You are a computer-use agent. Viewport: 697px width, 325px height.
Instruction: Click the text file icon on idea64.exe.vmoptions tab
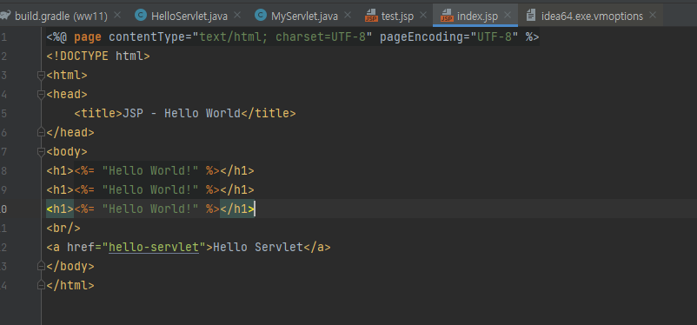[530, 16]
